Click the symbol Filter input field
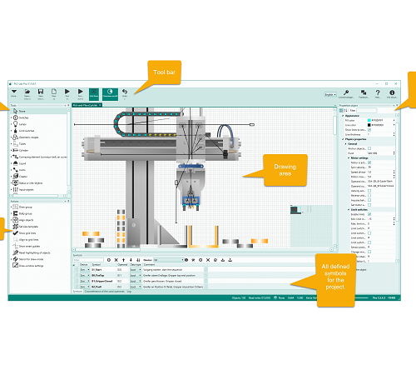The height and width of the screenshot is (375, 416). point(88,260)
